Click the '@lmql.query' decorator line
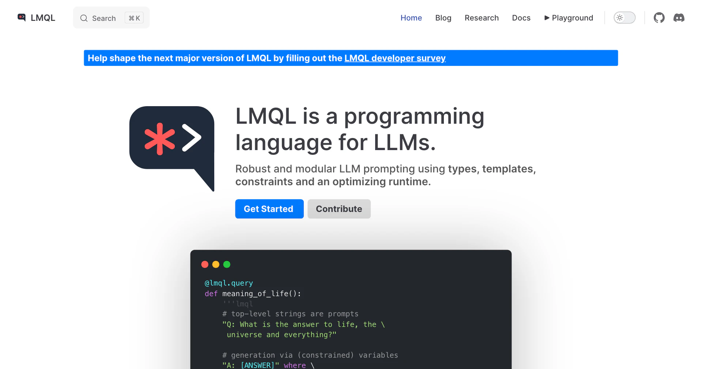 pyautogui.click(x=229, y=283)
